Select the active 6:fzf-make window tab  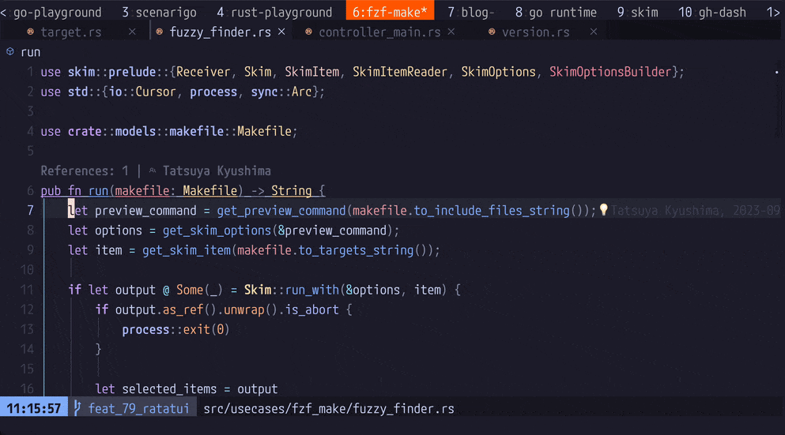[x=390, y=11]
